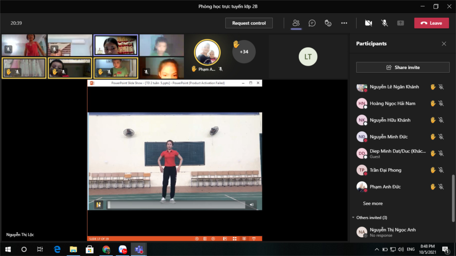Open the +34 more participants overflow
This screenshot has height=256, width=456.
244,52
